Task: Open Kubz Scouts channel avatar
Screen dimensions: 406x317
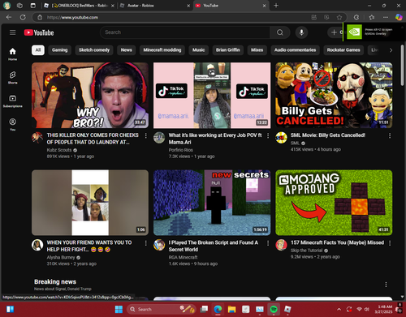Action: pos(37,138)
